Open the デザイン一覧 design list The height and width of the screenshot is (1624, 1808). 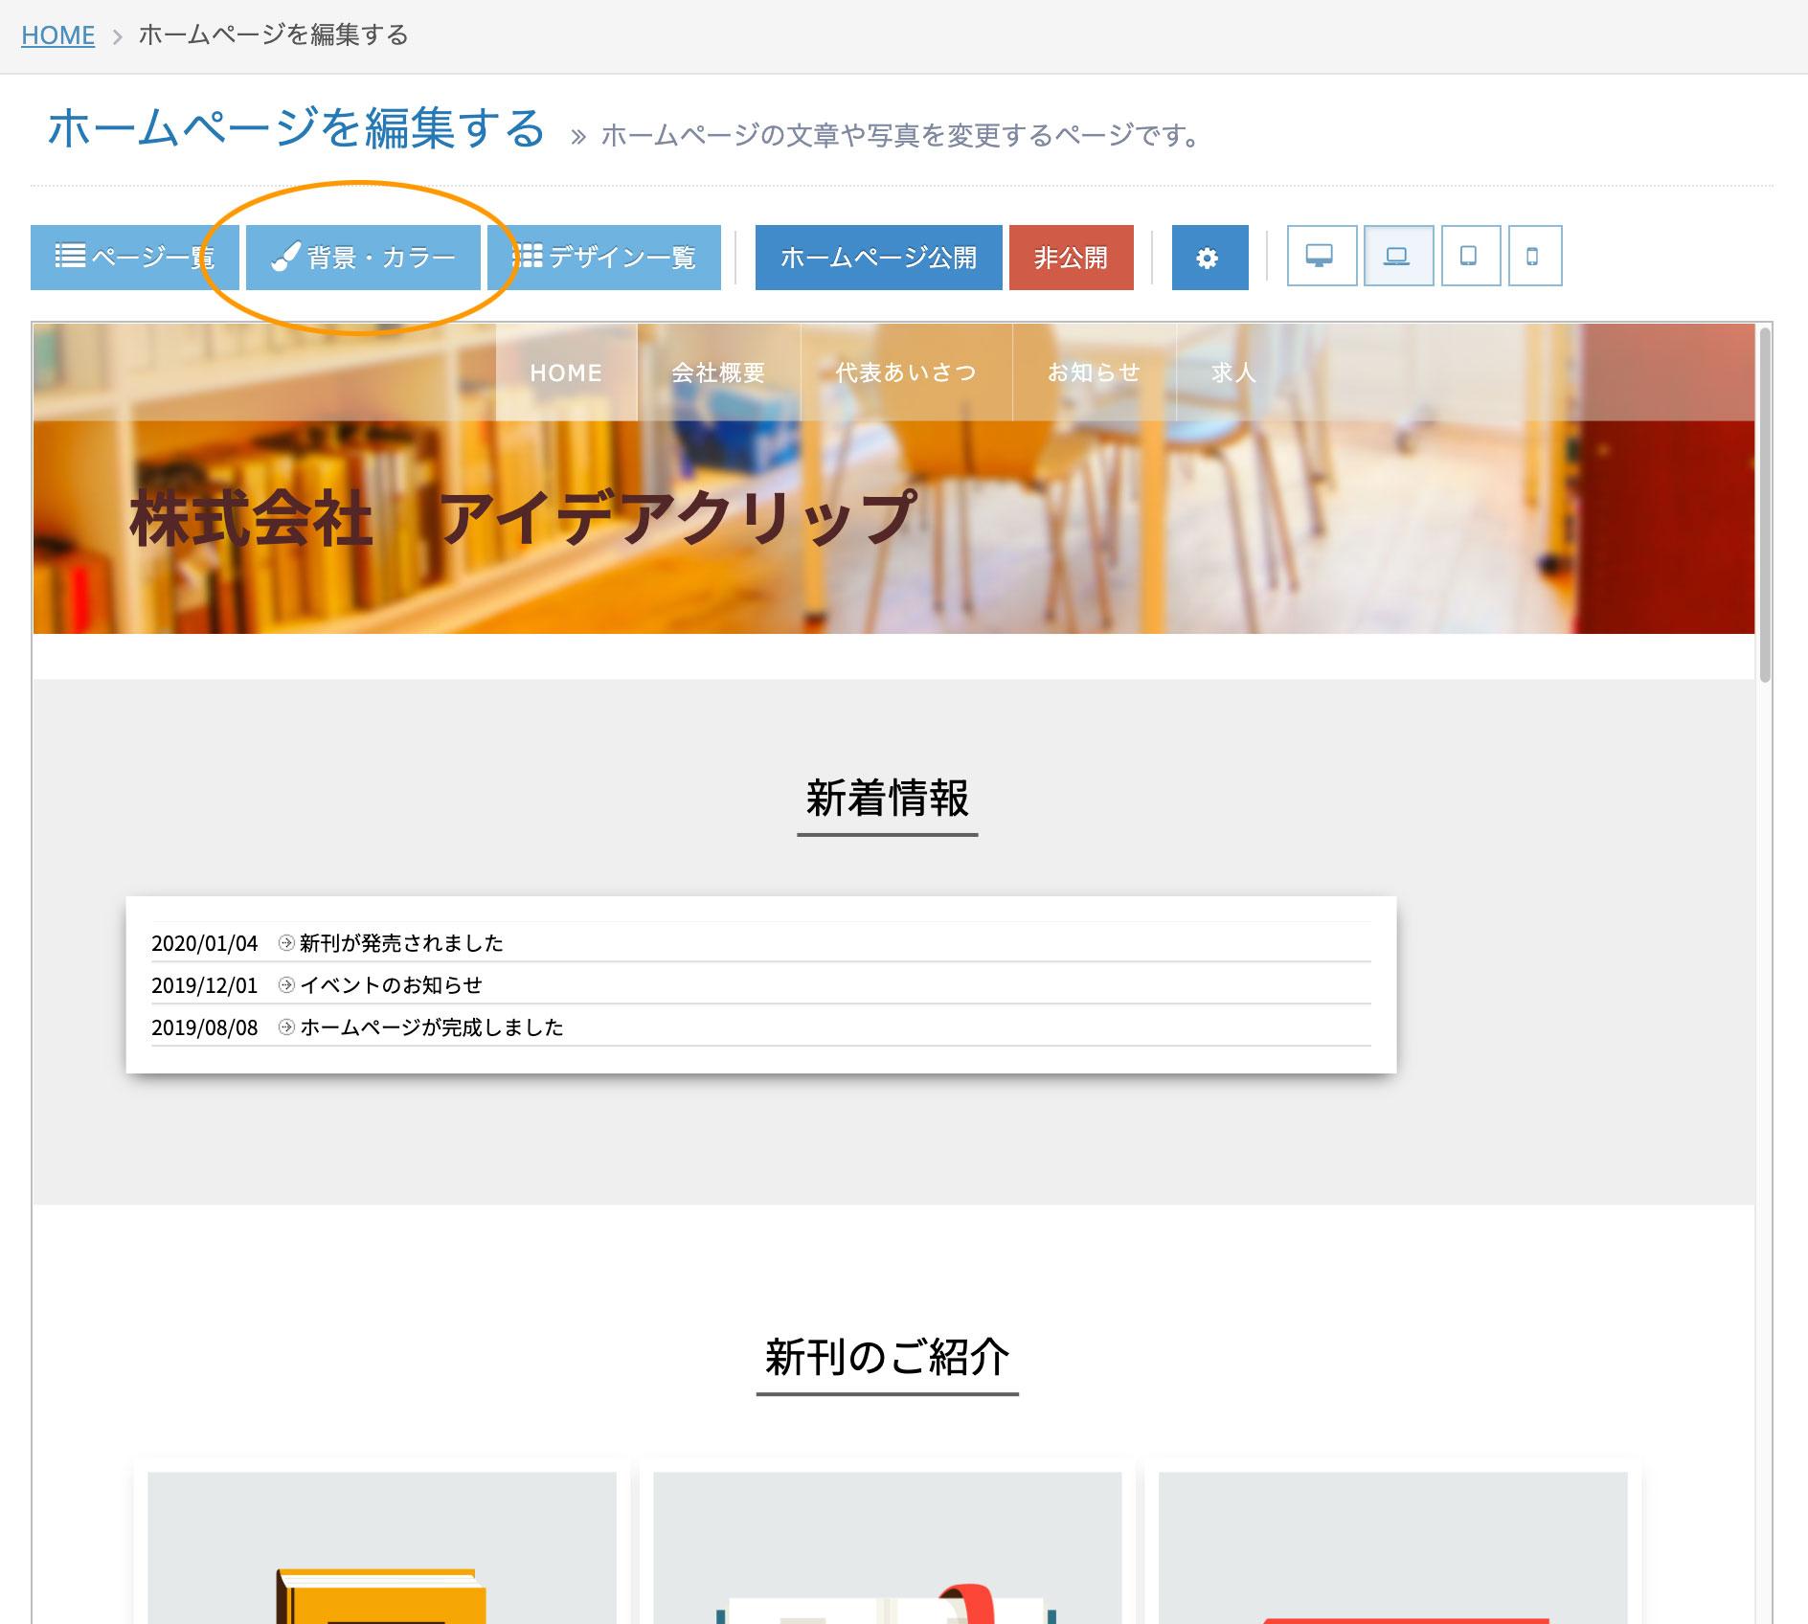point(604,257)
